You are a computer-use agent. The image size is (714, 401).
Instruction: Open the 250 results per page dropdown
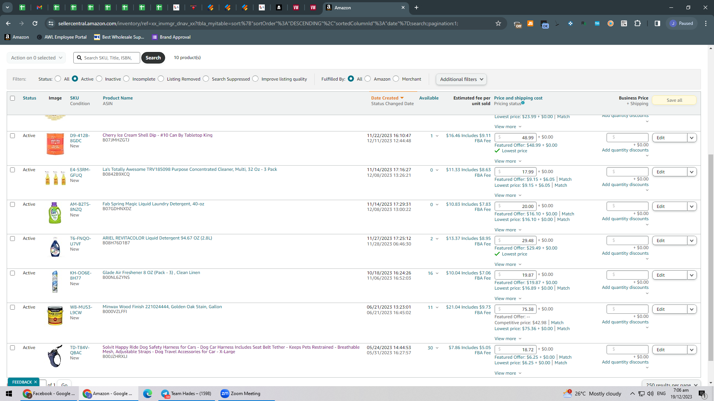[x=671, y=384]
